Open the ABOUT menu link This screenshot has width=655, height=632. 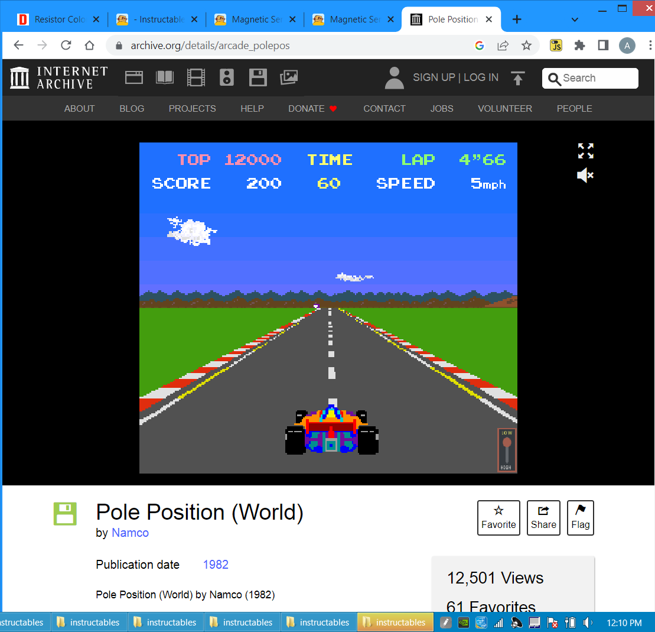[79, 109]
